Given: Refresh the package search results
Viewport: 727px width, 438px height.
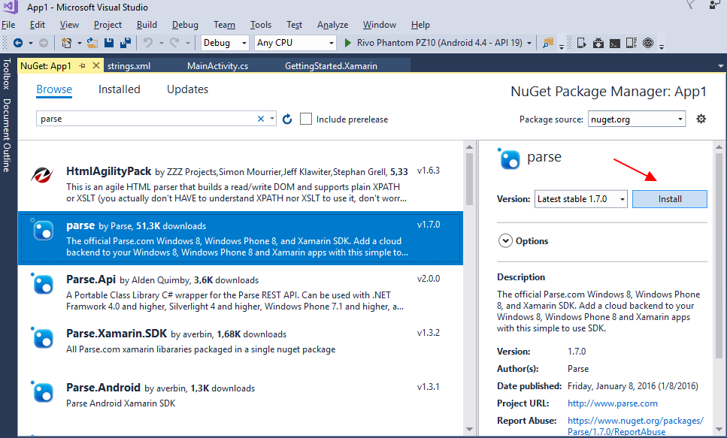Looking at the screenshot, I should pos(287,119).
